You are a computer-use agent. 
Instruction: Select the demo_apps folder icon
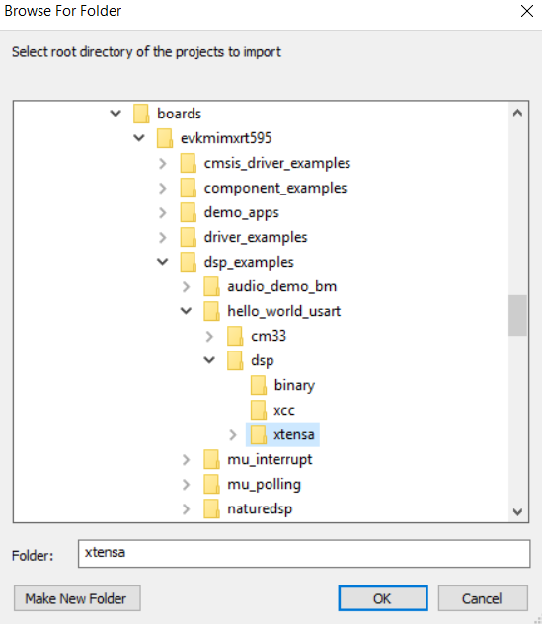click(189, 212)
